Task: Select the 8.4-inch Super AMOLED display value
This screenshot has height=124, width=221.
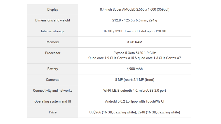Action: [135, 9]
